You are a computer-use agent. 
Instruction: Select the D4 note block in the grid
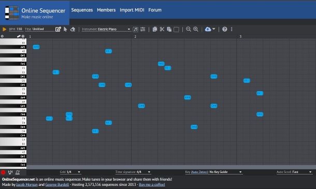95,131
